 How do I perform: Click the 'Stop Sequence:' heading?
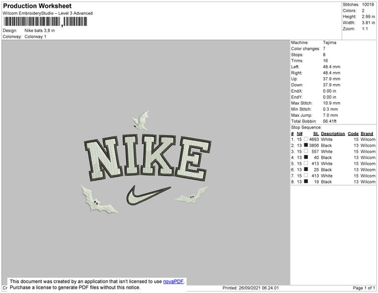click(x=306, y=128)
